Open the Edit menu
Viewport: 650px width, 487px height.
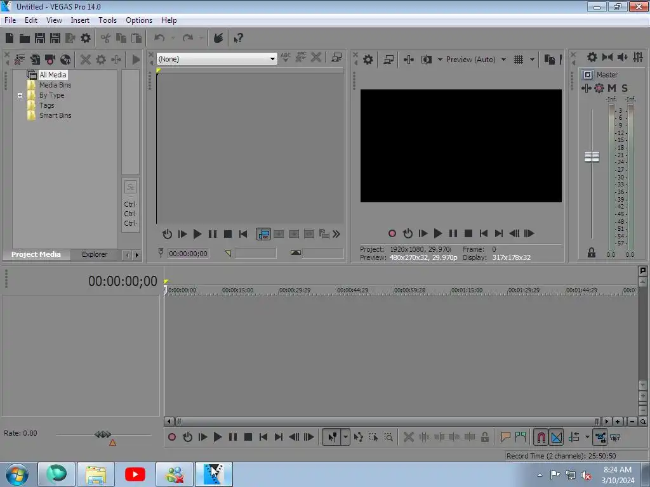(x=30, y=20)
